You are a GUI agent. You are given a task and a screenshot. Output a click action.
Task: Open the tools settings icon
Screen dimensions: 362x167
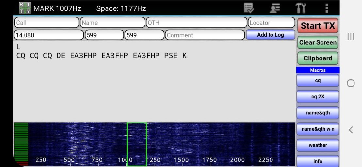point(301,8)
